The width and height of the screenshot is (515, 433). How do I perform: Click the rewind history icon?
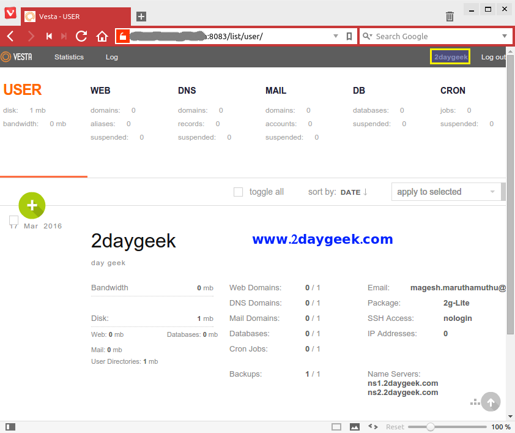click(x=50, y=36)
